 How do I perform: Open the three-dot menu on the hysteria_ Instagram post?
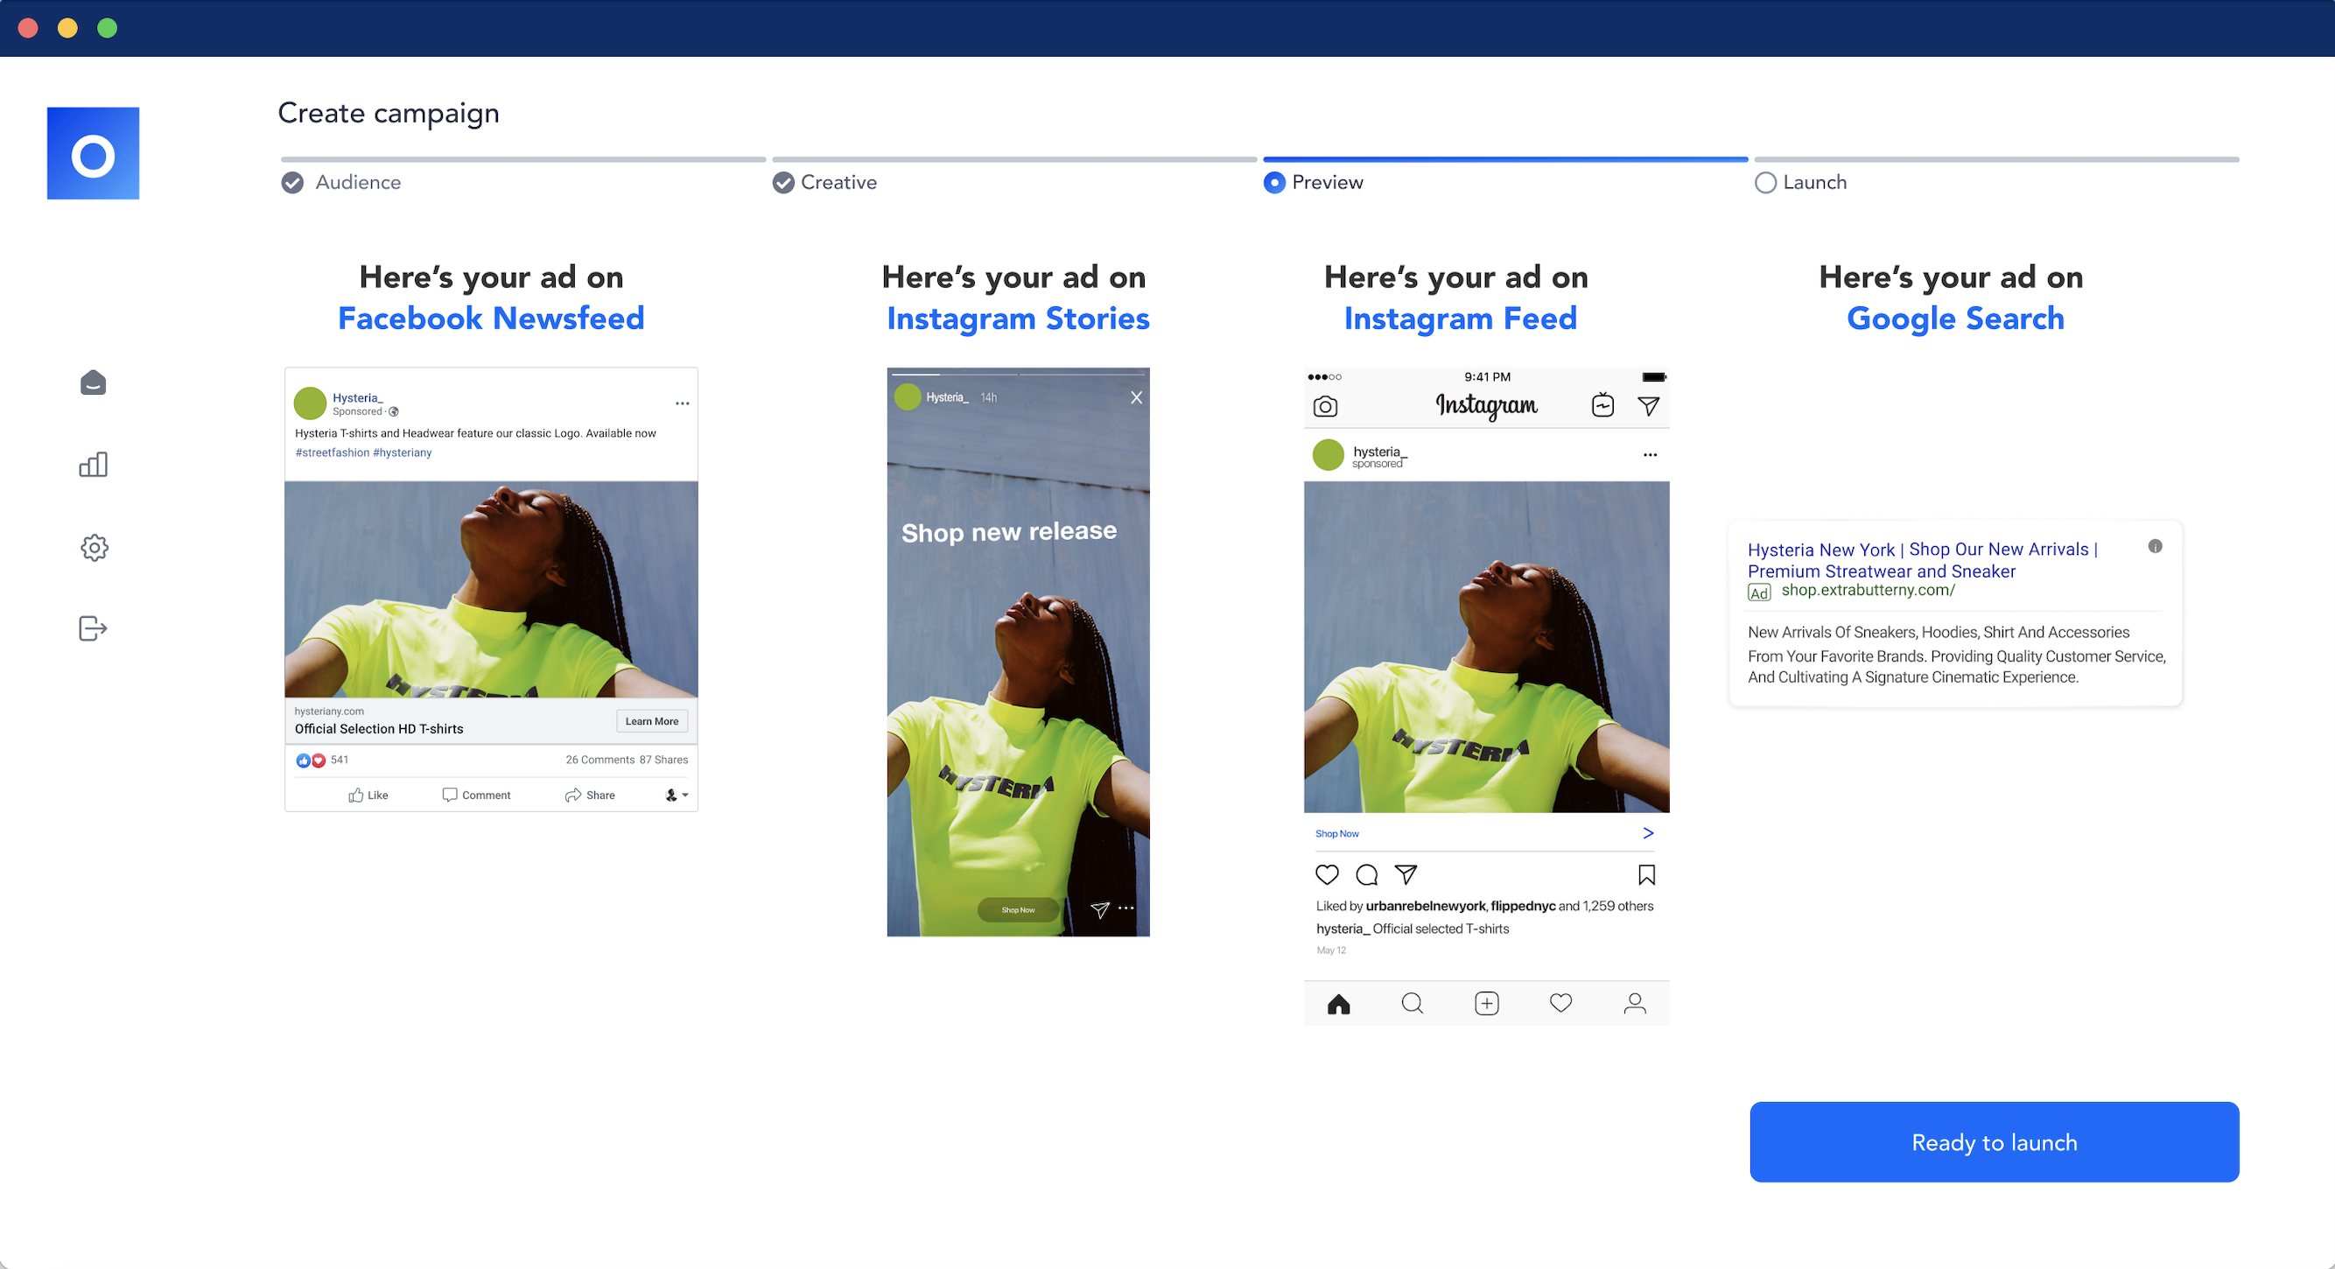[1650, 455]
